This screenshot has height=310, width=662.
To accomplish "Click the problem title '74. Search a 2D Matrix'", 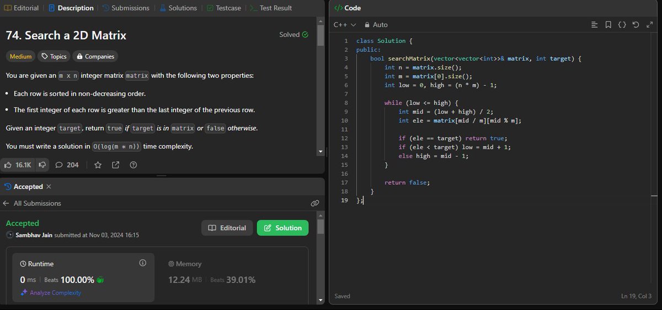I will (x=66, y=35).
